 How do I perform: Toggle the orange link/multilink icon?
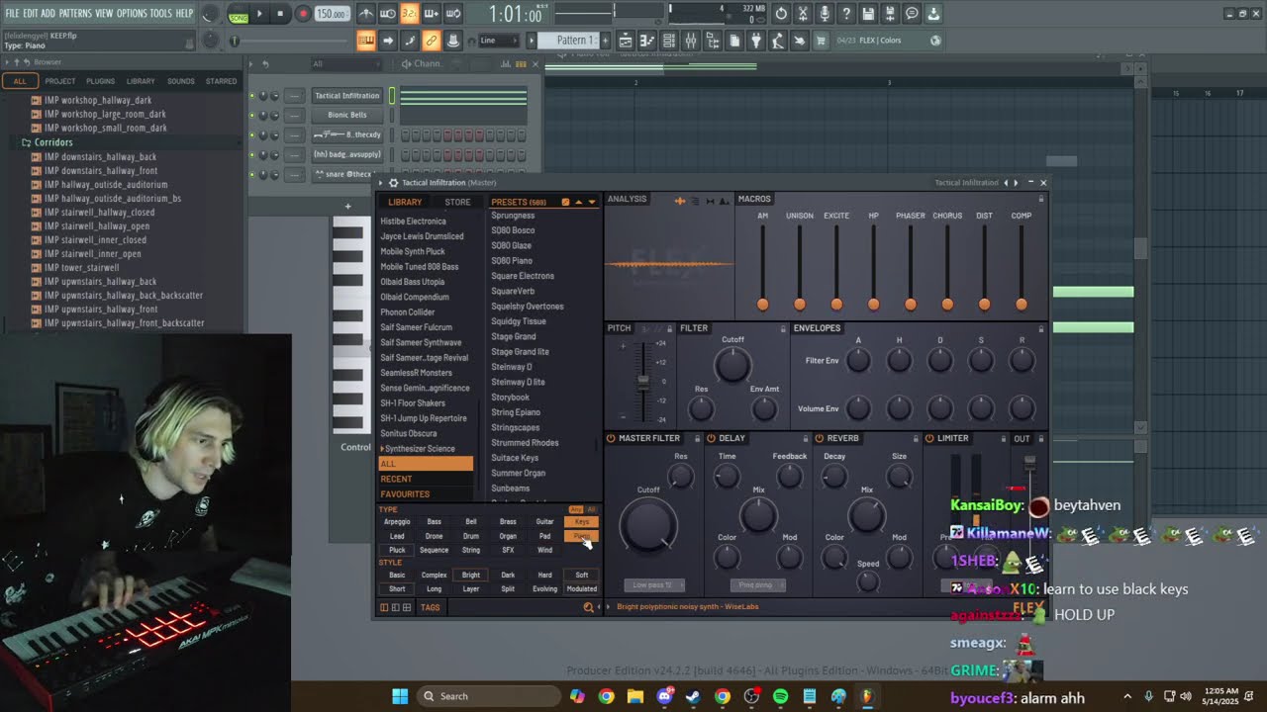432,41
